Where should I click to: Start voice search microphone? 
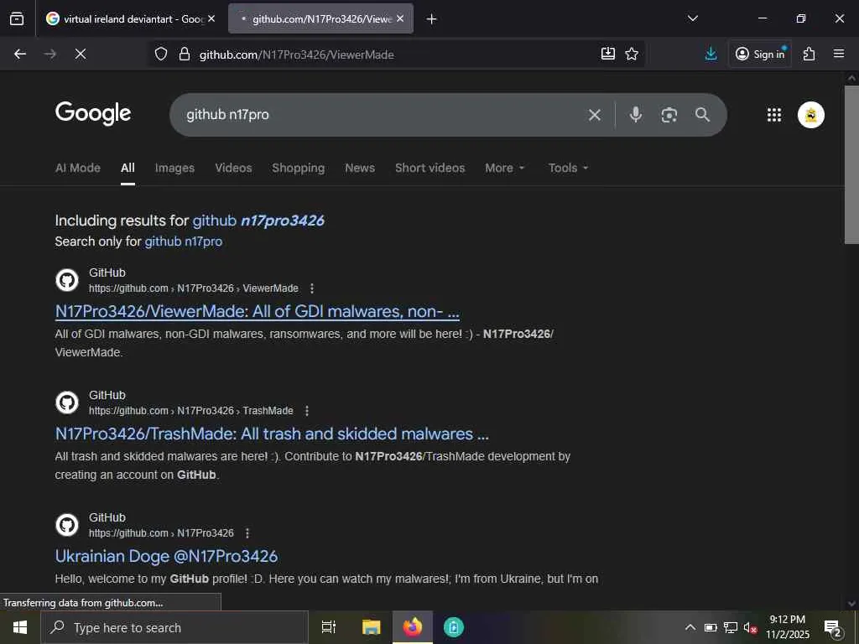636,114
